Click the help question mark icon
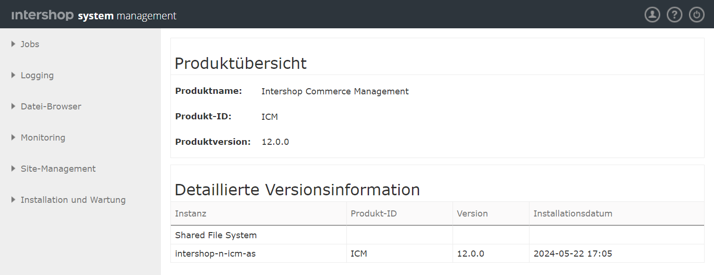 tap(674, 15)
